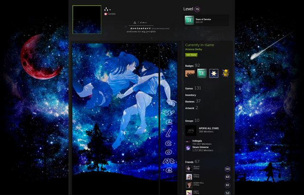
Task: Open the profile avatar image
Action: tap(87, 20)
